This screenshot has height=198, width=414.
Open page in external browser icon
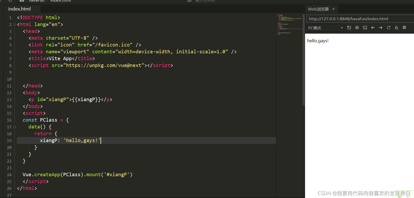pyautogui.click(x=349, y=28)
